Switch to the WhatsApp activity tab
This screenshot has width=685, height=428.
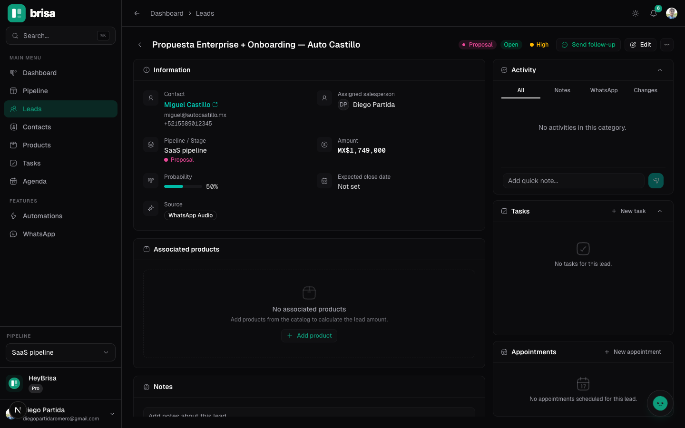pos(604,90)
